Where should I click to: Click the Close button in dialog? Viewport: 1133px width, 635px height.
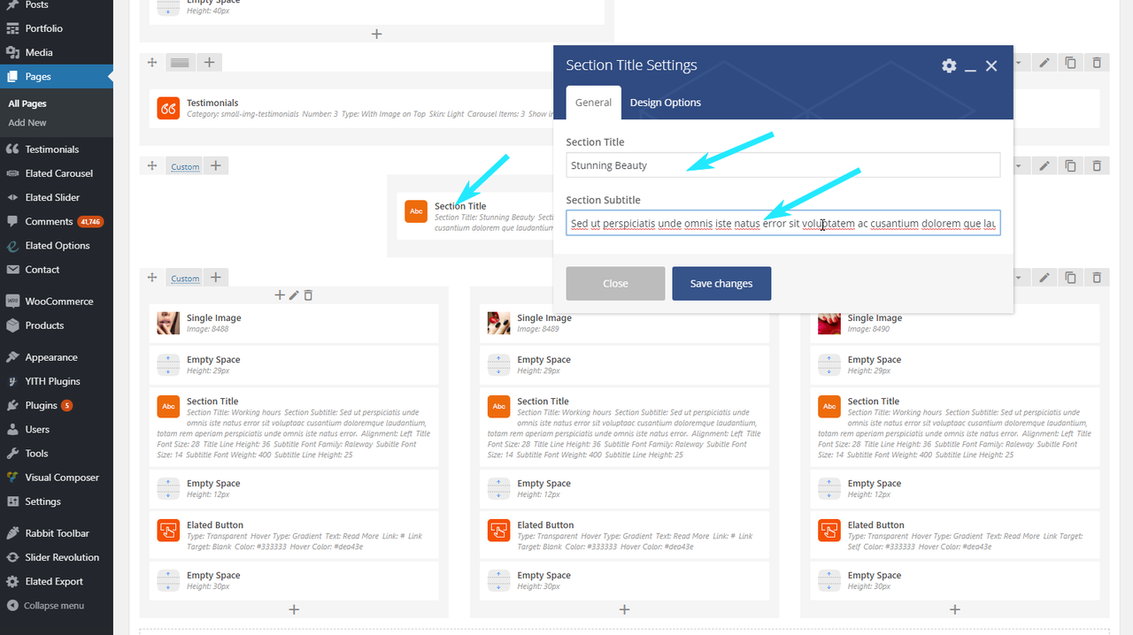(x=615, y=283)
